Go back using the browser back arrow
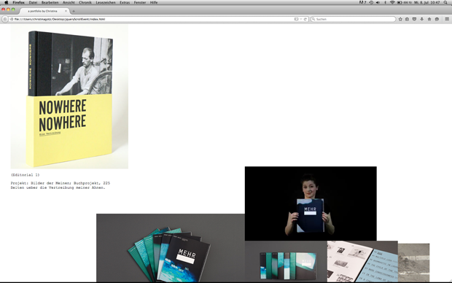This screenshot has height=283, width=452. click(5, 19)
